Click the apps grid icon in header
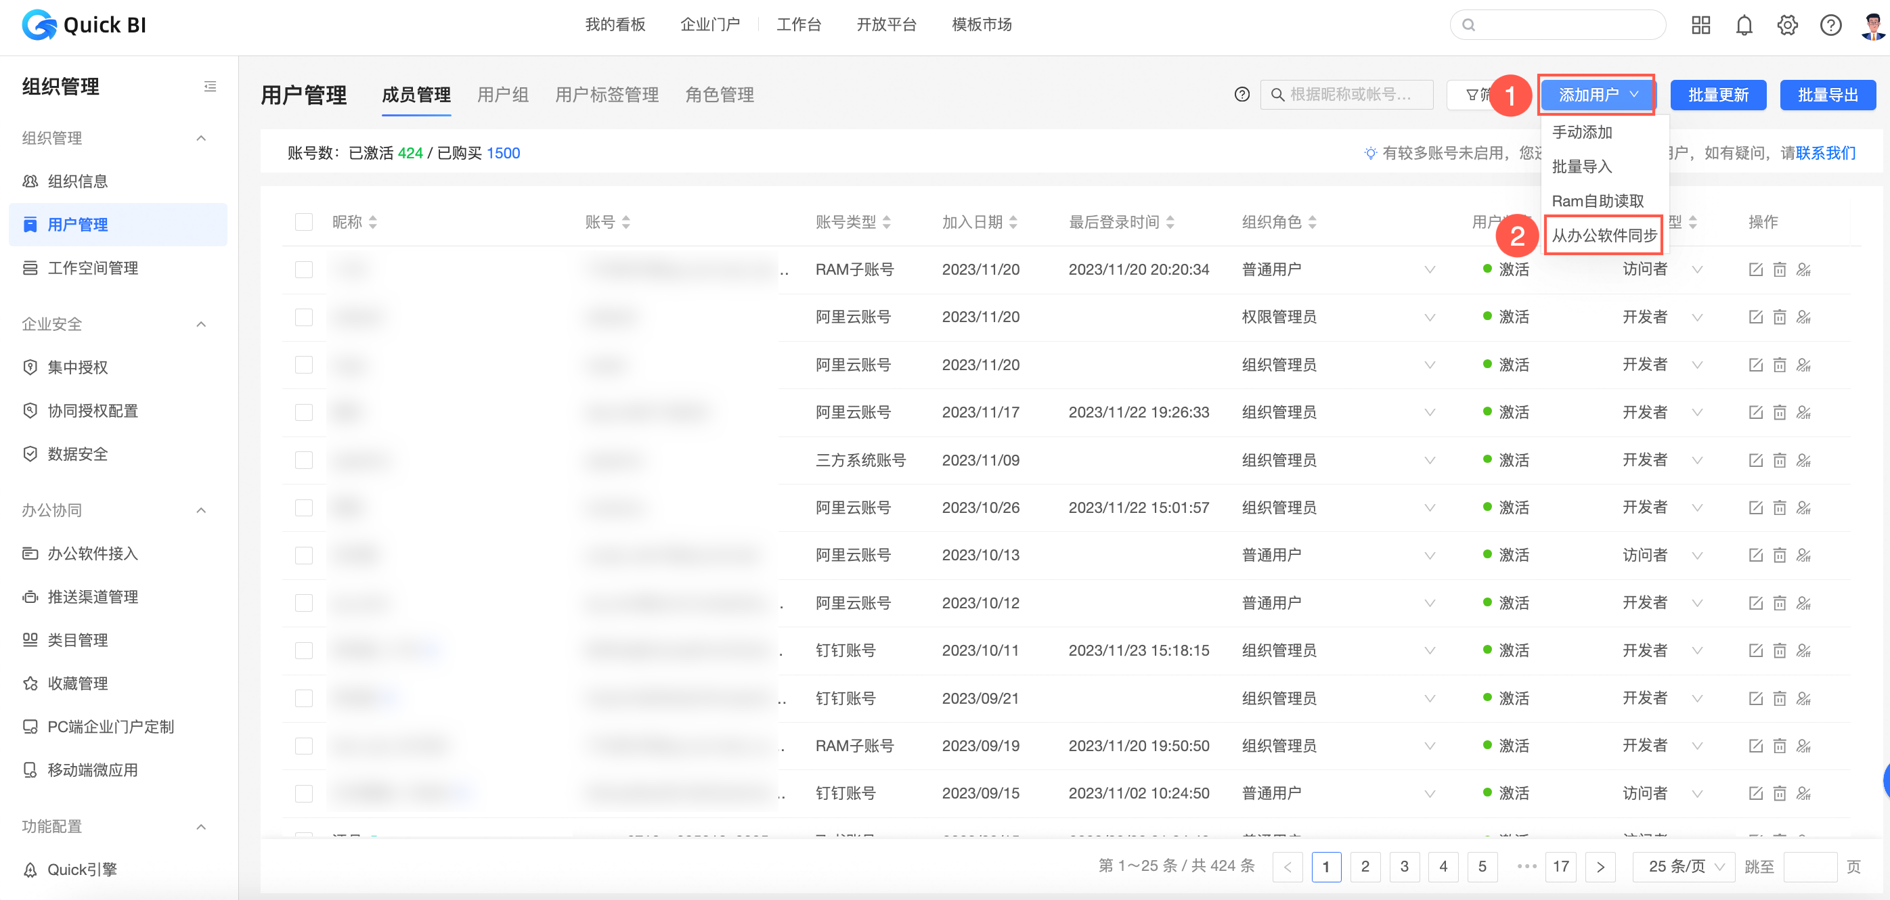 coord(1700,26)
